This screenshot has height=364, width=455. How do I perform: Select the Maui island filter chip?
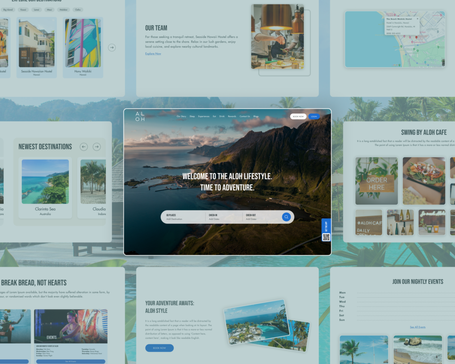(49, 9)
